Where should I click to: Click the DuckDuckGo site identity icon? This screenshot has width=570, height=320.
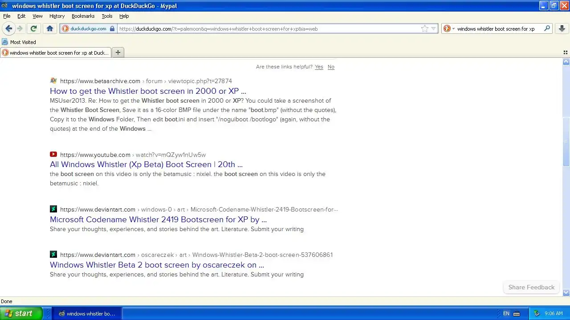click(65, 28)
